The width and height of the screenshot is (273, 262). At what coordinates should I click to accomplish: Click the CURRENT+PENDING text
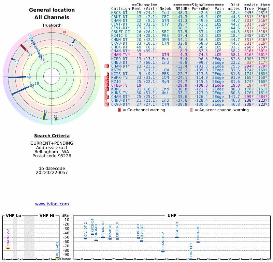tap(52, 143)
